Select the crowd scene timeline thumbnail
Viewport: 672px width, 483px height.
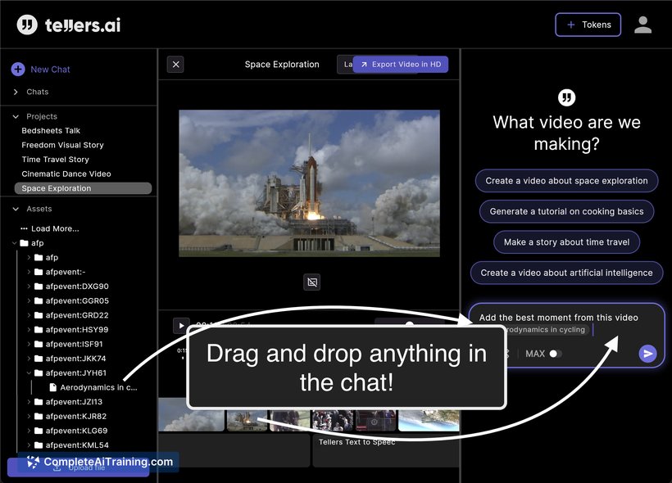(x=332, y=421)
